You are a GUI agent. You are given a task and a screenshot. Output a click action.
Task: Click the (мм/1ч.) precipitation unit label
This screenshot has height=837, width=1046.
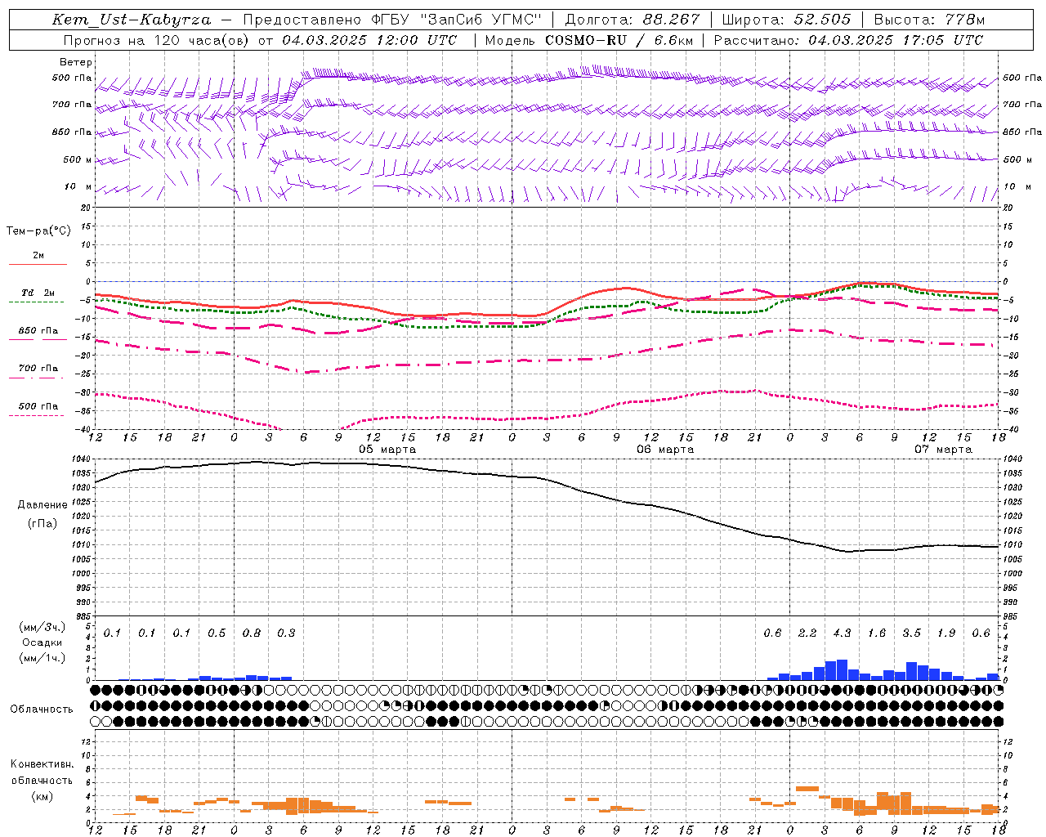42,658
